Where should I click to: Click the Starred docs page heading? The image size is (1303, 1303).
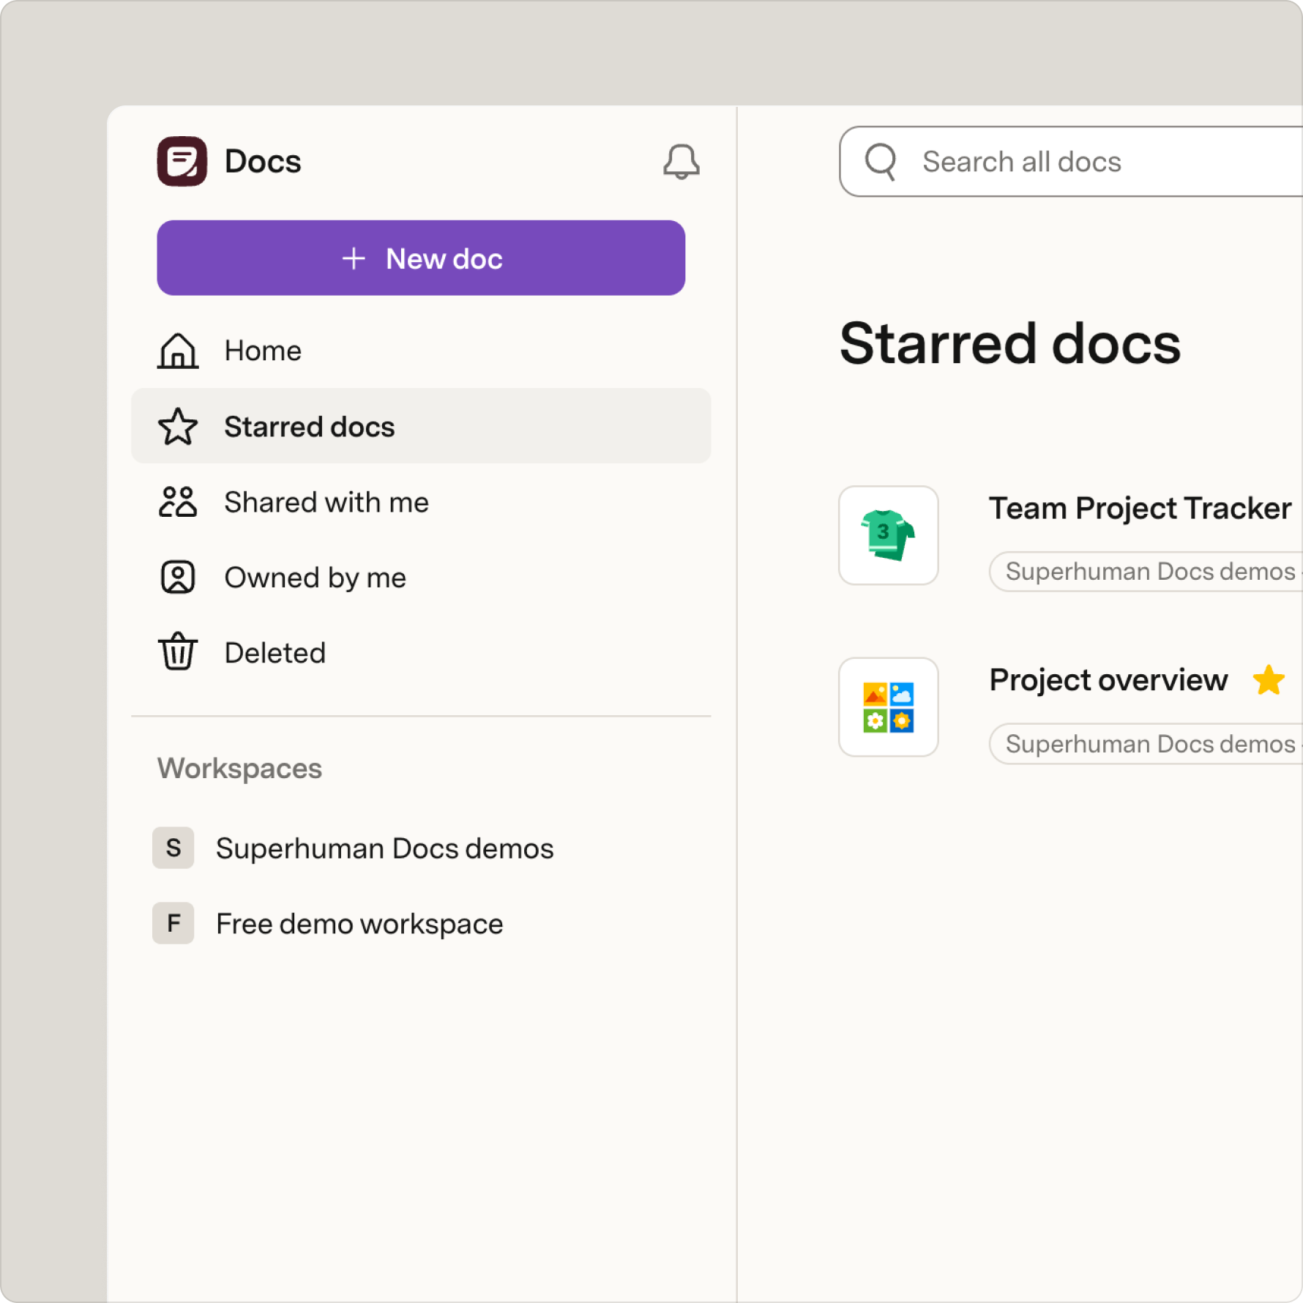click(1010, 343)
